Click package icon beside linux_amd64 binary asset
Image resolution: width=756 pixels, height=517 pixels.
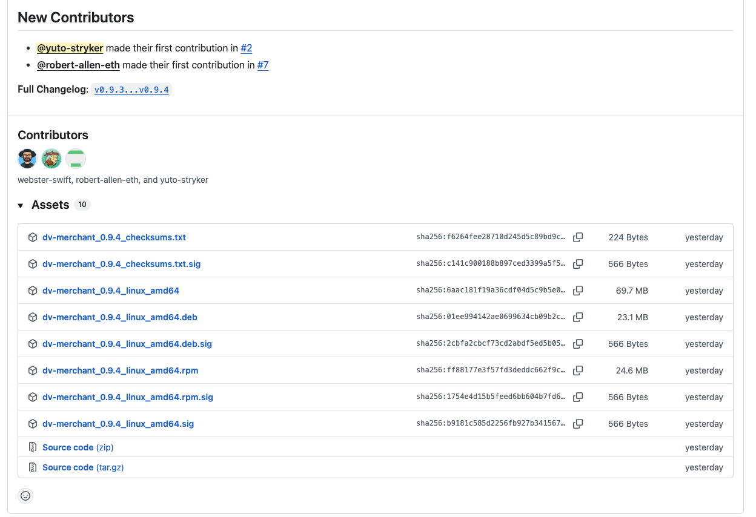(x=33, y=291)
